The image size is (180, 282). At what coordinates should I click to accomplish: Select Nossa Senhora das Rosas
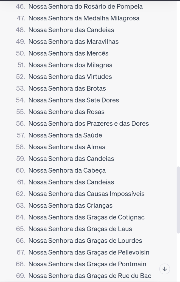[66, 112]
